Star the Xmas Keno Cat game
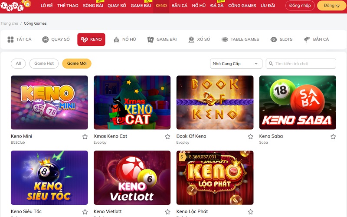Image resolution: width=347 pixels, height=217 pixels. 167,137
